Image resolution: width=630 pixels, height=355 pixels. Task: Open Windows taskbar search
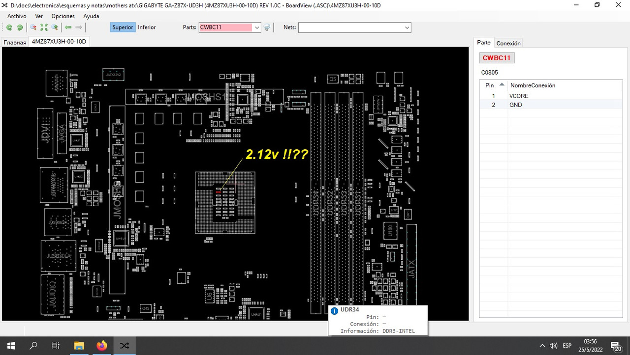[33, 346]
